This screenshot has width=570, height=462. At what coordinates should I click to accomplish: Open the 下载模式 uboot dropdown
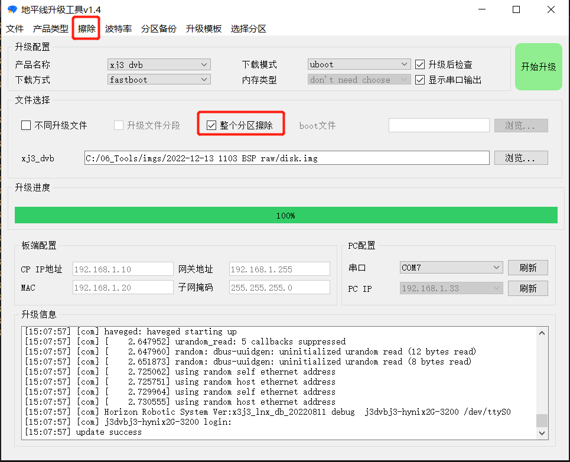[359, 64]
